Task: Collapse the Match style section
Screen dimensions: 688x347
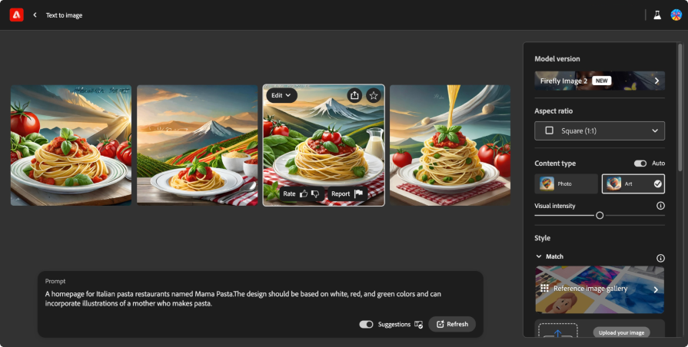Action: pos(539,256)
